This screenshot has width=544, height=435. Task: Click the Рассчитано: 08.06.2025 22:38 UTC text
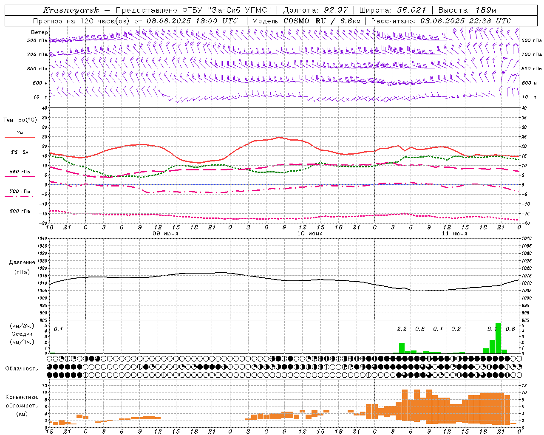pos(441,21)
